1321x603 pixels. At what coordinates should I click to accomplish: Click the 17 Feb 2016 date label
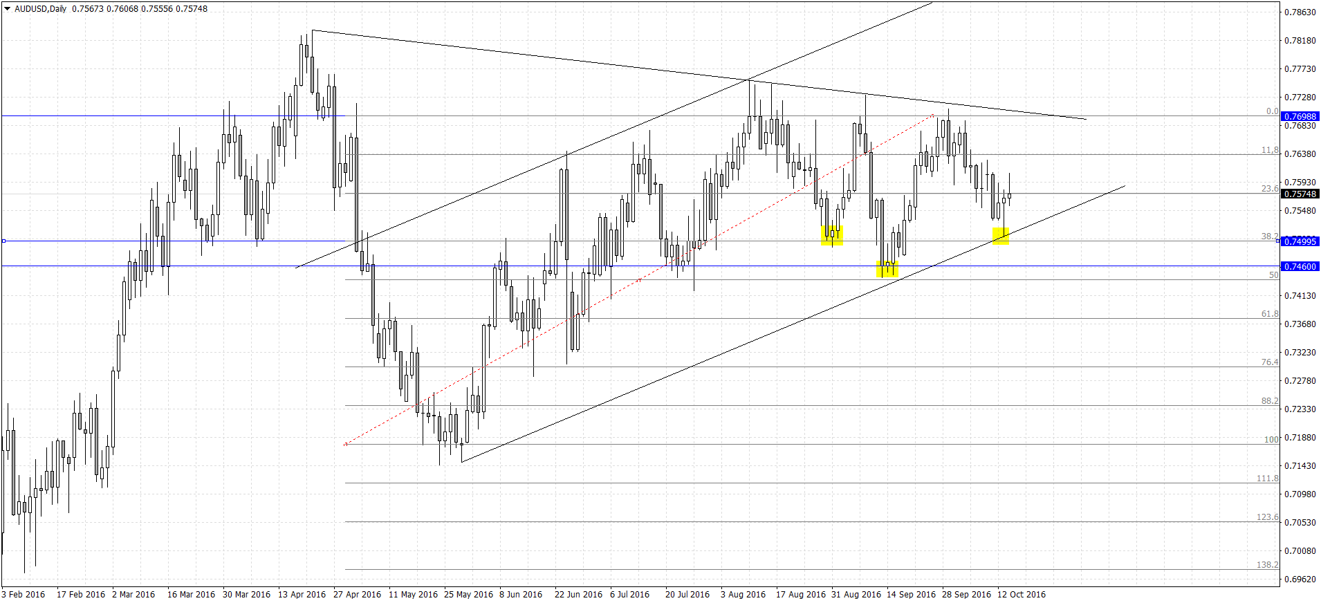(x=81, y=595)
